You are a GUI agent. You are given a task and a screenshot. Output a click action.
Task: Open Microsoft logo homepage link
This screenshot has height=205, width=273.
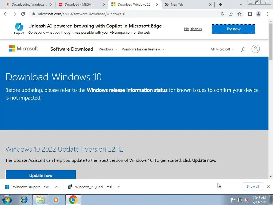coord(23,49)
